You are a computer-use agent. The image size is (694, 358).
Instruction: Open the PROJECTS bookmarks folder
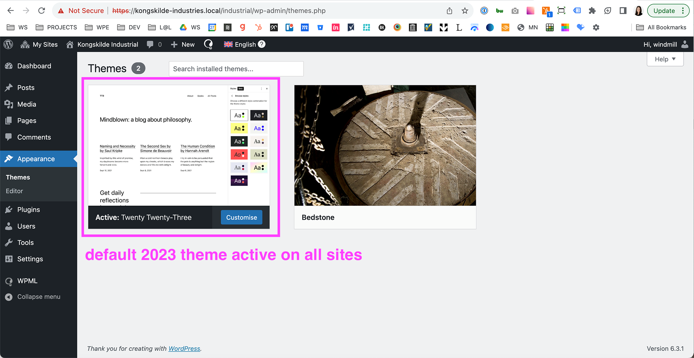point(57,27)
